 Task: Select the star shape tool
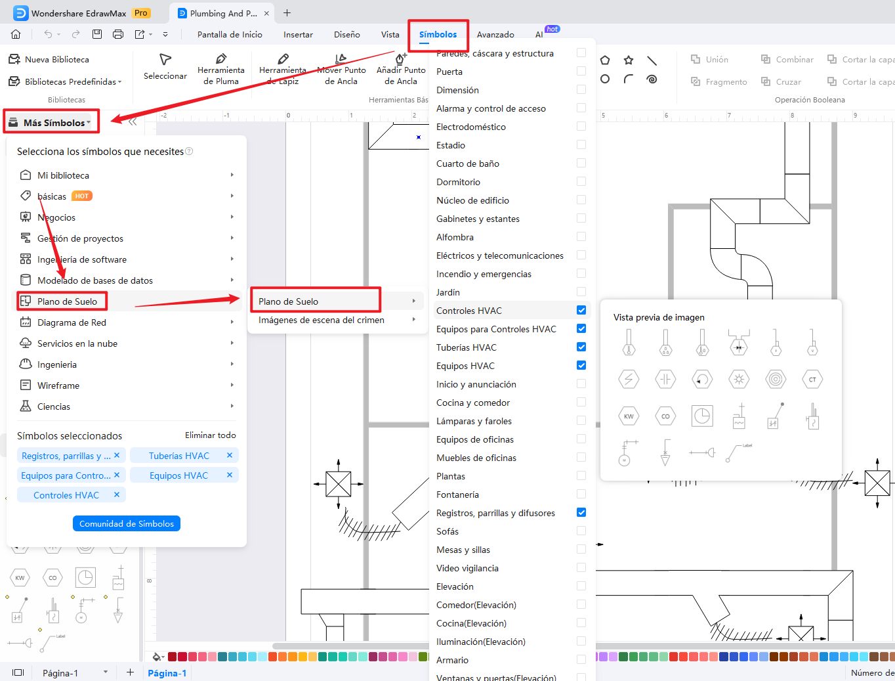pos(629,60)
